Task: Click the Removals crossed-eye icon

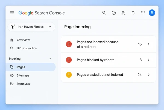Action: (12, 84)
